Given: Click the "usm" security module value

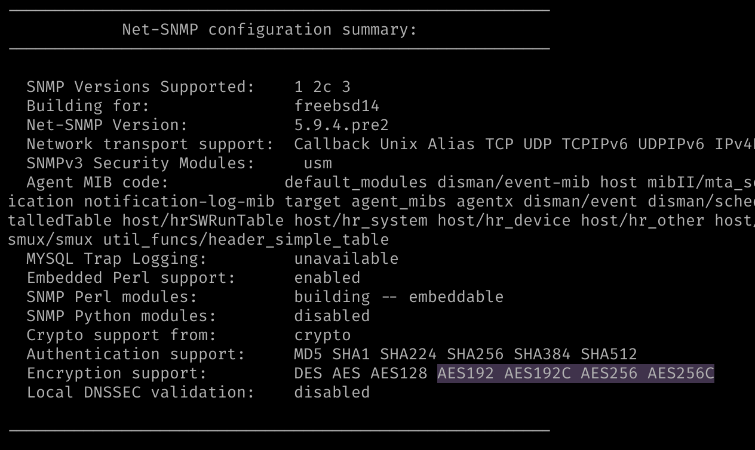Looking at the screenshot, I should click(317, 164).
